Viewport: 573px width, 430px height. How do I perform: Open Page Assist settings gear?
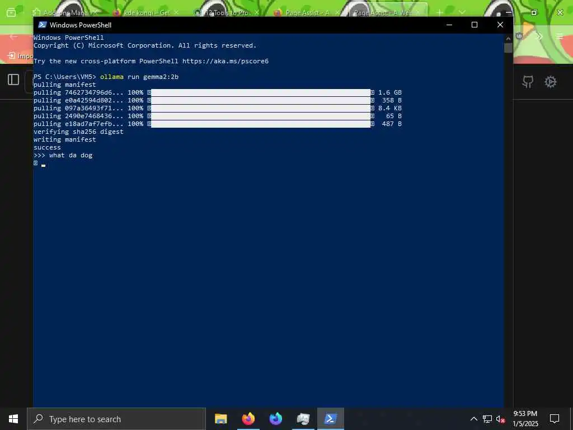(x=551, y=82)
